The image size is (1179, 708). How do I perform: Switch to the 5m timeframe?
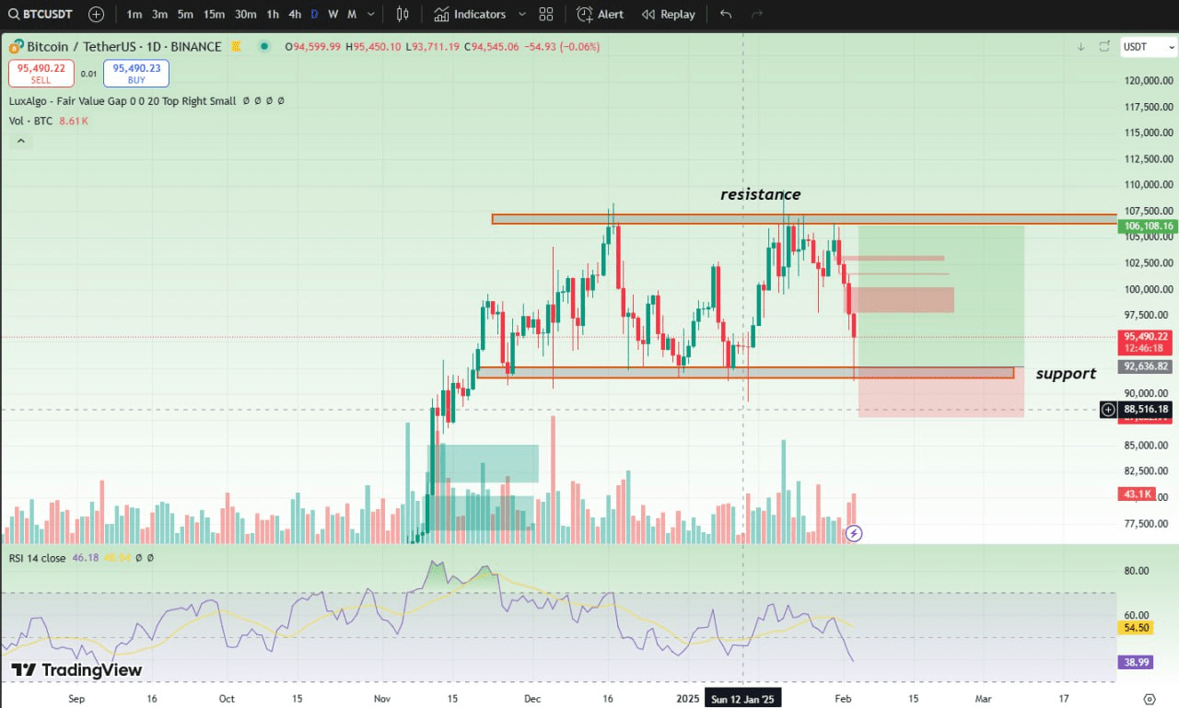[x=185, y=15]
